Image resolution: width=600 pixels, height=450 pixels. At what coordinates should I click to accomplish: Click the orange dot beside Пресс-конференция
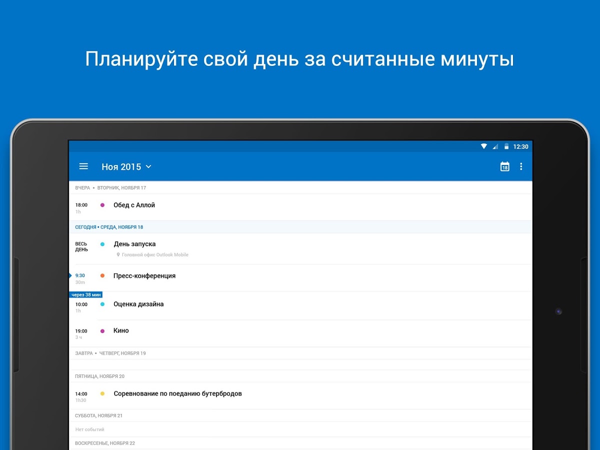pos(102,276)
